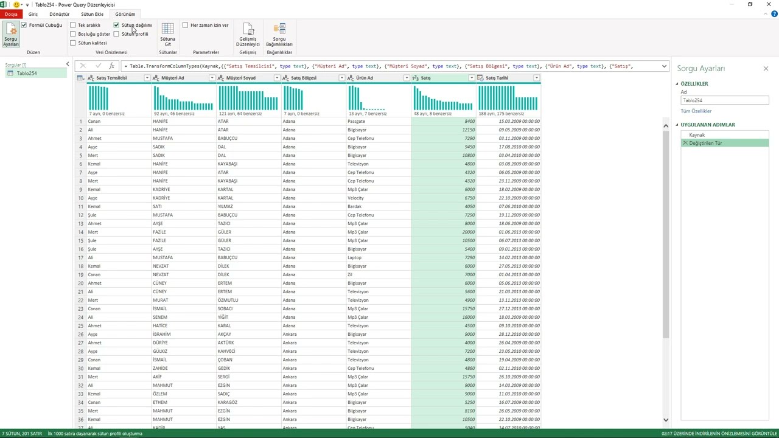779x438 pixels.
Task: Collapse the Sorgular pane arrow
Action: [x=68, y=64]
